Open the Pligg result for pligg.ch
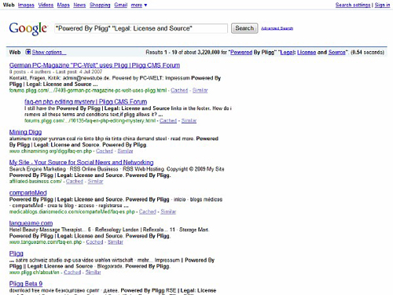This screenshot has width=393, height=295. (x=17, y=253)
